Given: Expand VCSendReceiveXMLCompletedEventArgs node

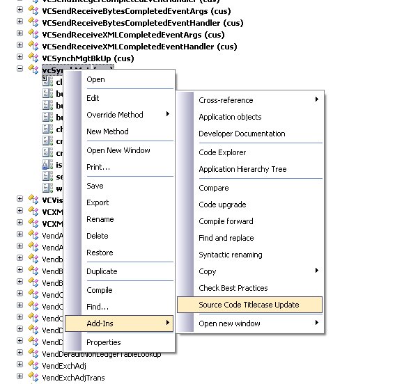Looking at the screenshot, I should pyautogui.click(x=20, y=33).
